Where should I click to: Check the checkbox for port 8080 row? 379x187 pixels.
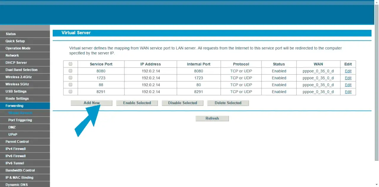coord(70,71)
